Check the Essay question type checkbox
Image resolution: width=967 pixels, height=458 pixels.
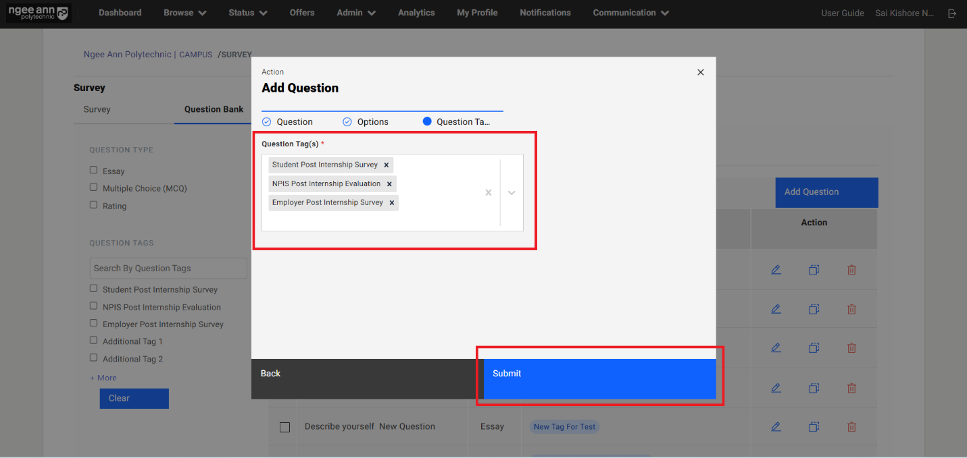(94, 171)
